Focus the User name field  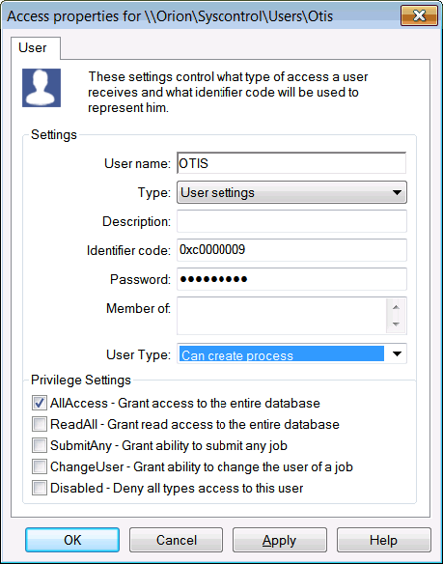click(x=291, y=163)
